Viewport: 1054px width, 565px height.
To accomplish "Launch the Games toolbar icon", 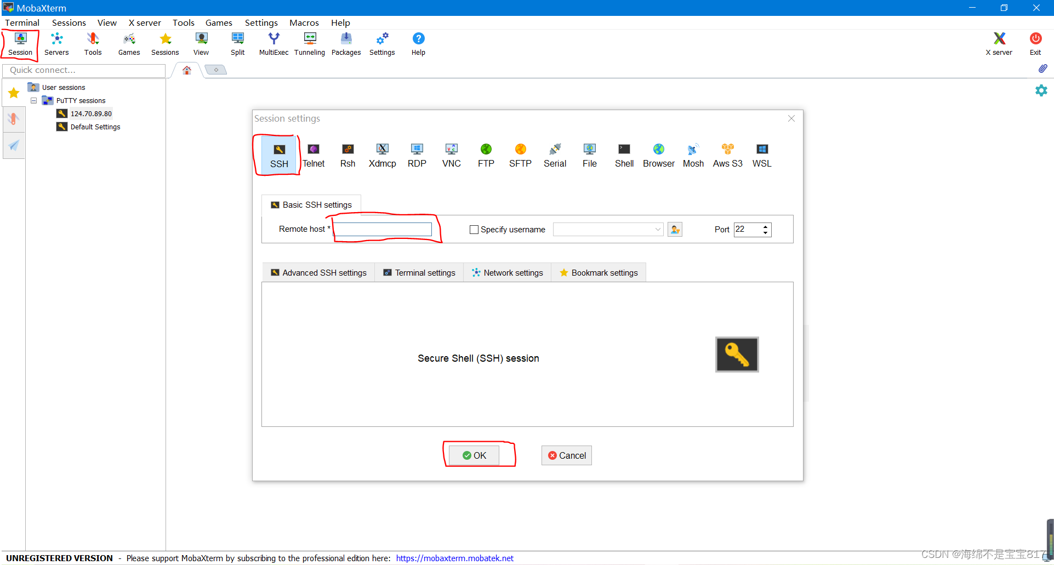I will point(129,44).
